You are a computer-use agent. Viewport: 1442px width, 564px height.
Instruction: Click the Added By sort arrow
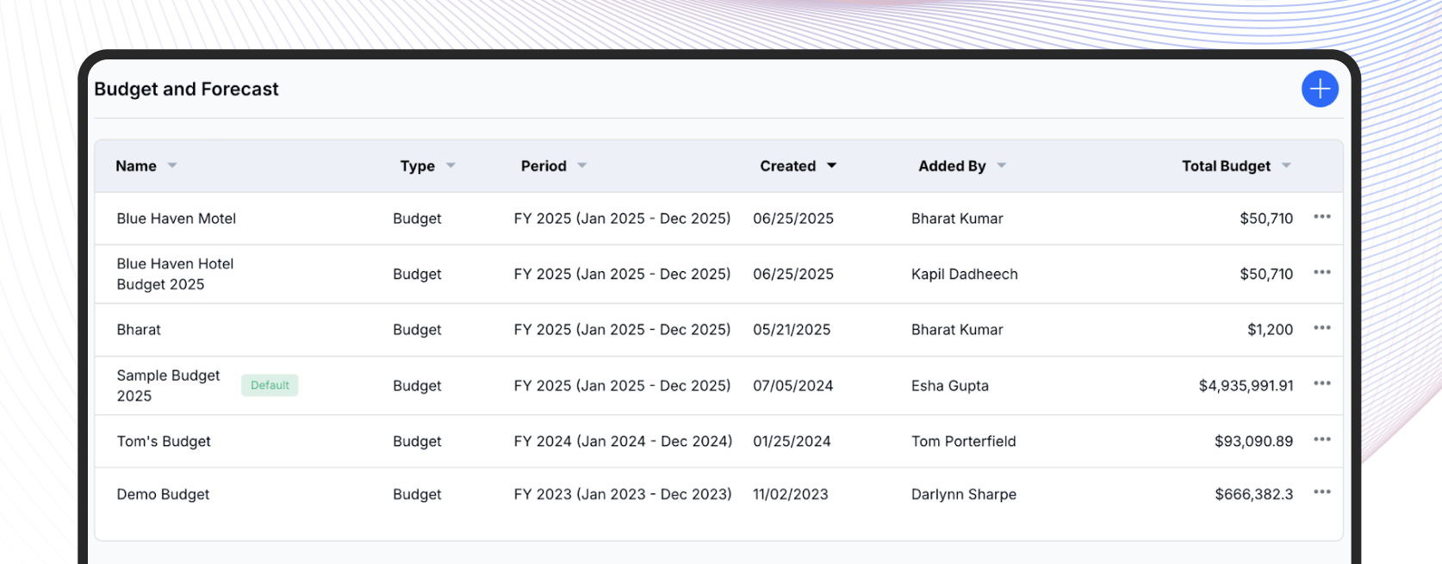(1001, 165)
